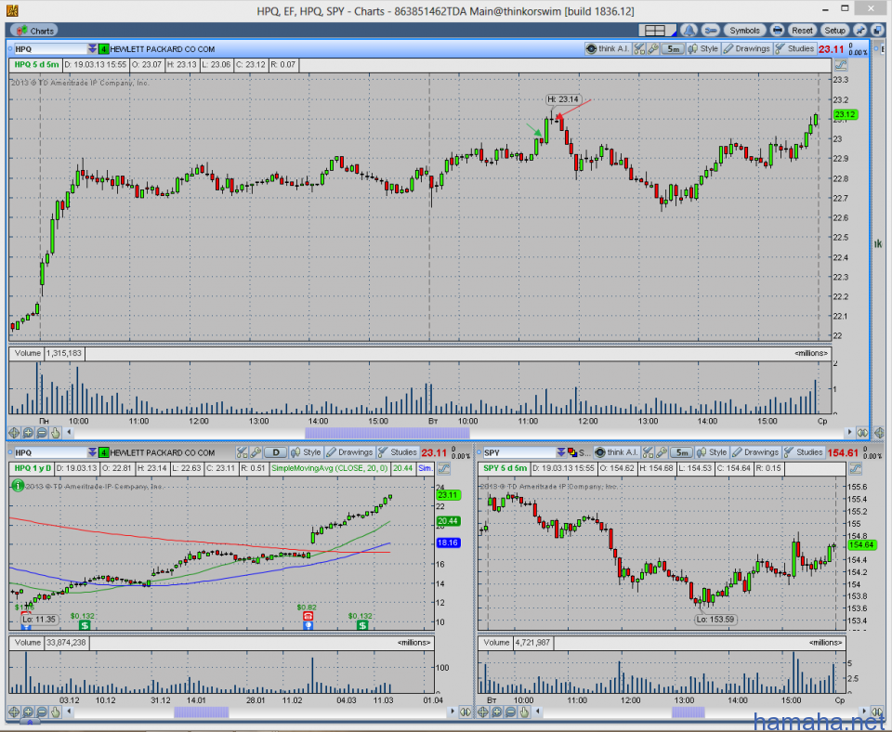Click the dividend marker labeled $0.132 near 11.03

pyautogui.click(x=361, y=626)
